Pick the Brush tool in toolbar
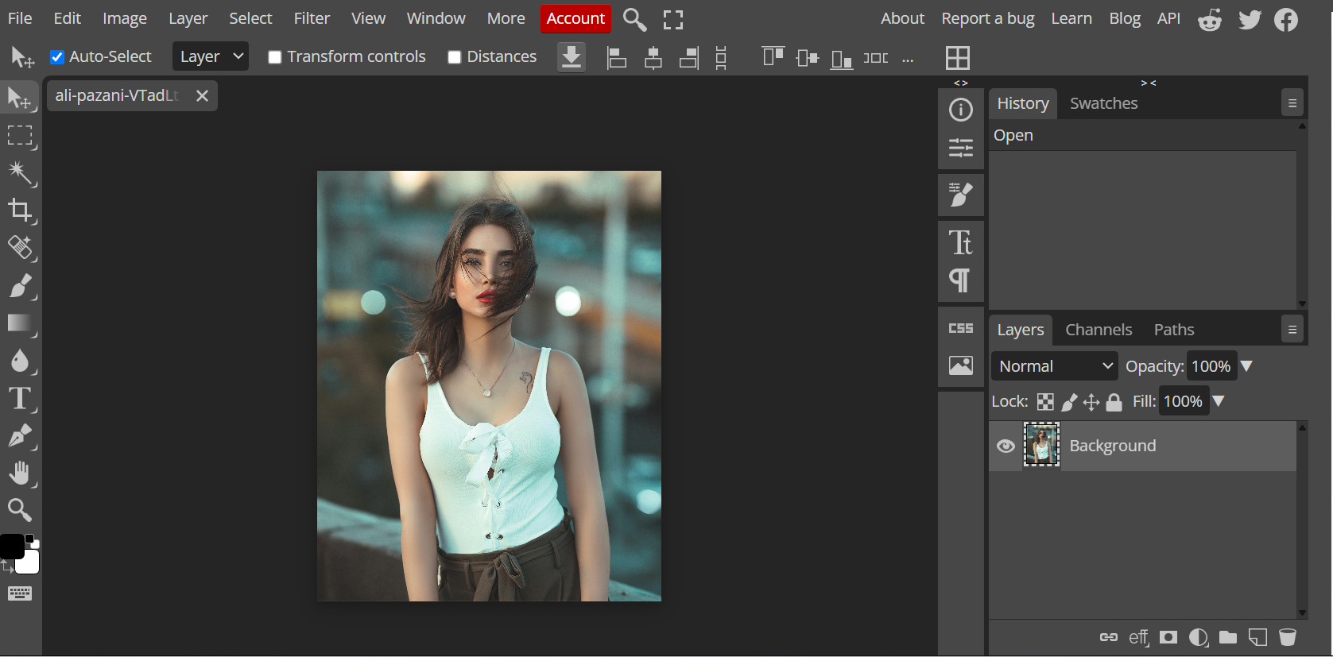The height and width of the screenshot is (657, 1333). click(20, 286)
